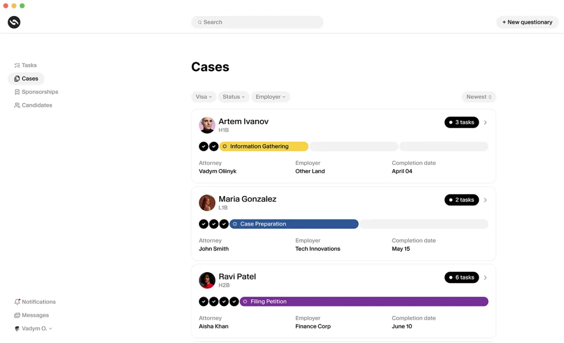This screenshot has width=564, height=343.
Task: Click the third completed-step checkmark for Ravi Patel
Action: coord(224,302)
